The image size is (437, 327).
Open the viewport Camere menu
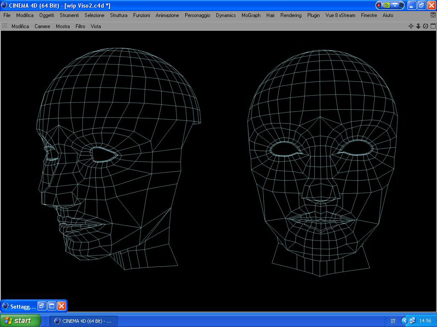pos(42,26)
